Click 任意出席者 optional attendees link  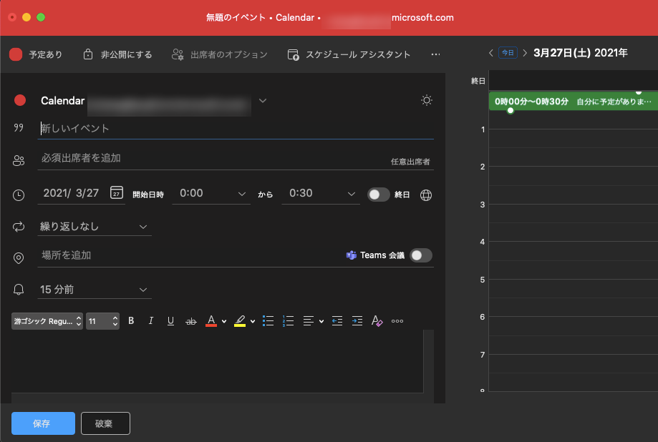410,162
